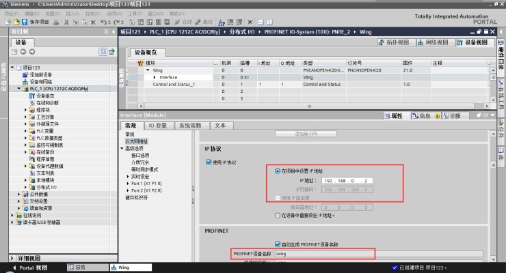Viewport: 506px width, 273px height.
Task: Switch to the IO 变量 tab
Action: coord(156,126)
